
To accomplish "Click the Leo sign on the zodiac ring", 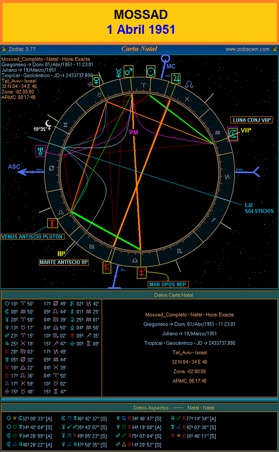I will [61, 212].
